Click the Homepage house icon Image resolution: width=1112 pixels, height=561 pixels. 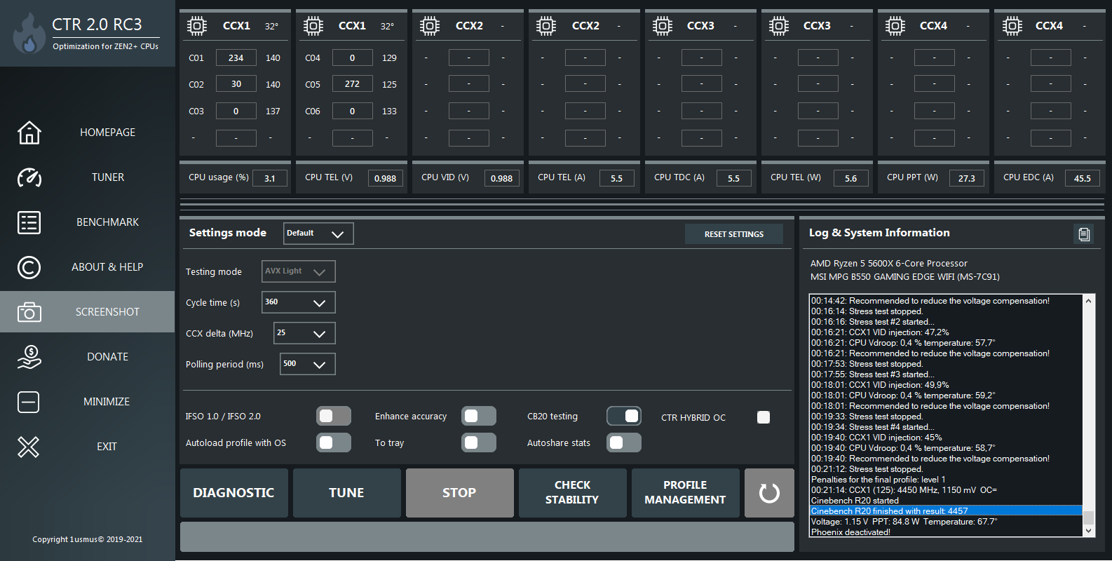(29, 132)
